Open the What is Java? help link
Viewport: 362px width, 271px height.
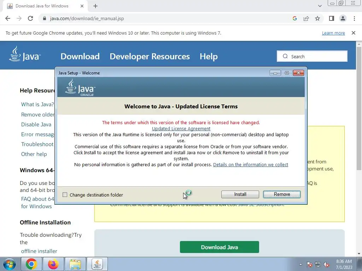point(37,104)
